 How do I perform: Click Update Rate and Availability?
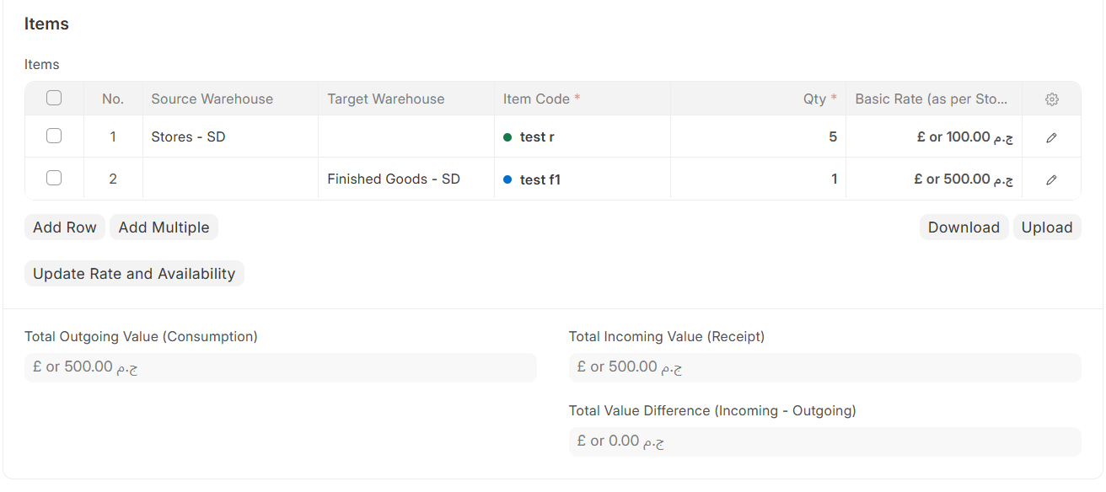134,274
